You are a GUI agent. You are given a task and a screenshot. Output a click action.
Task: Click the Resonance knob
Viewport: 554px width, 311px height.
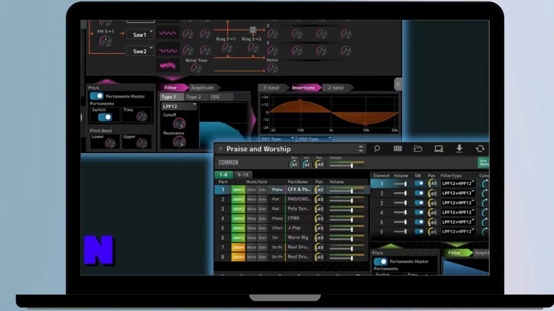click(179, 142)
